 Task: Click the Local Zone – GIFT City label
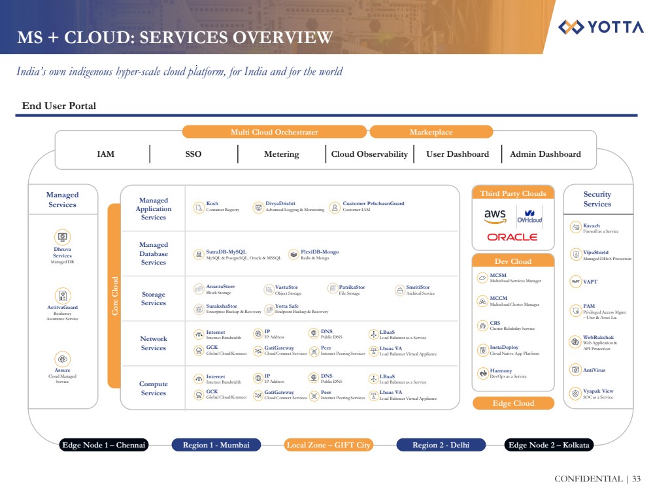[328, 445]
